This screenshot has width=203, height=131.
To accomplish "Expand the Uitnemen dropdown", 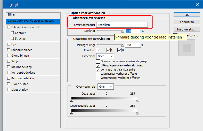I will pos(105,56).
